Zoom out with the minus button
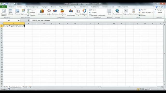 pyautogui.click(x=150, y=89)
